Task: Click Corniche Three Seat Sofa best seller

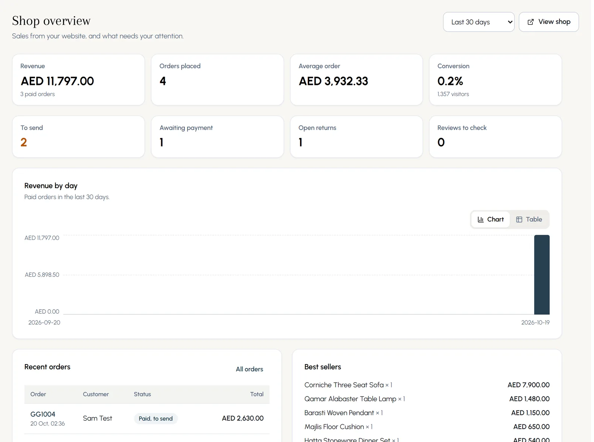Action: tap(348, 385)
